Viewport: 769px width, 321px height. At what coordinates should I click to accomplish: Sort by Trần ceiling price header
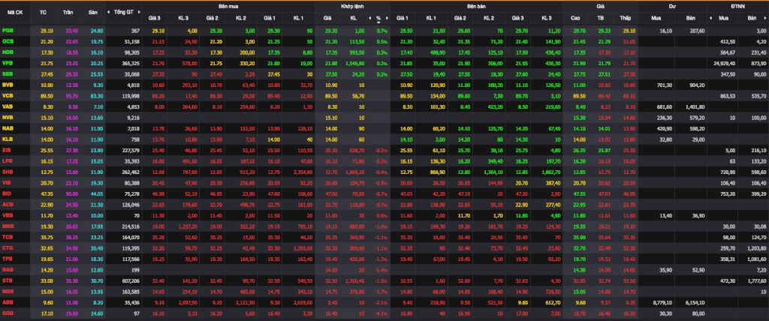pos(68,12)
